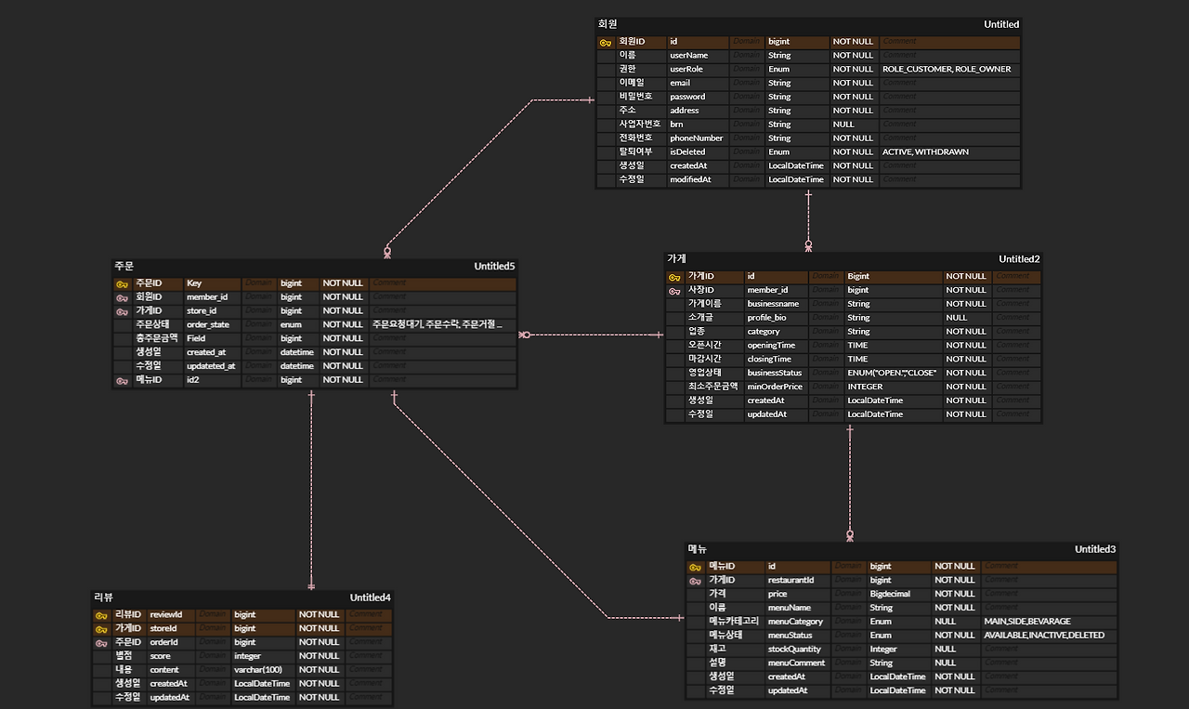Click the brn column cell
The image size is (1189, 709).
pyautogui.click(x=698, y=125)
